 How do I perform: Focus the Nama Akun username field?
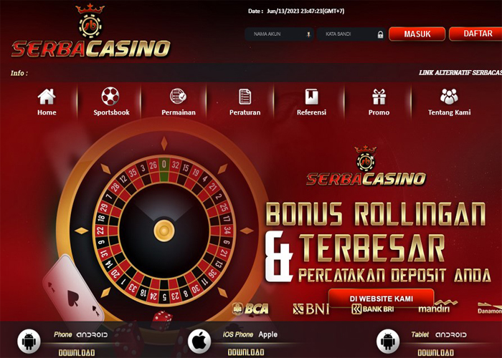coord(279,34)
